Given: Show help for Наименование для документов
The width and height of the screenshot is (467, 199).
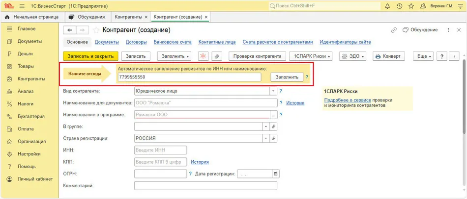Looking at the screenshot, I should [x=281, y=103].
